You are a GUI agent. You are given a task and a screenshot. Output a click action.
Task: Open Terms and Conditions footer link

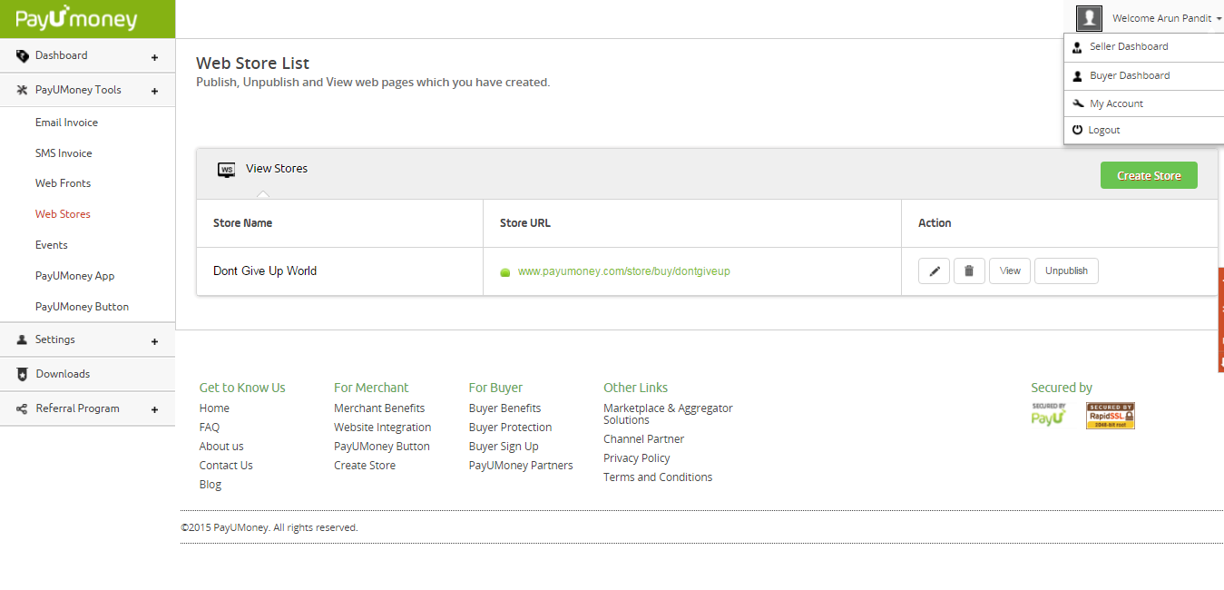(x=658, y=477)
